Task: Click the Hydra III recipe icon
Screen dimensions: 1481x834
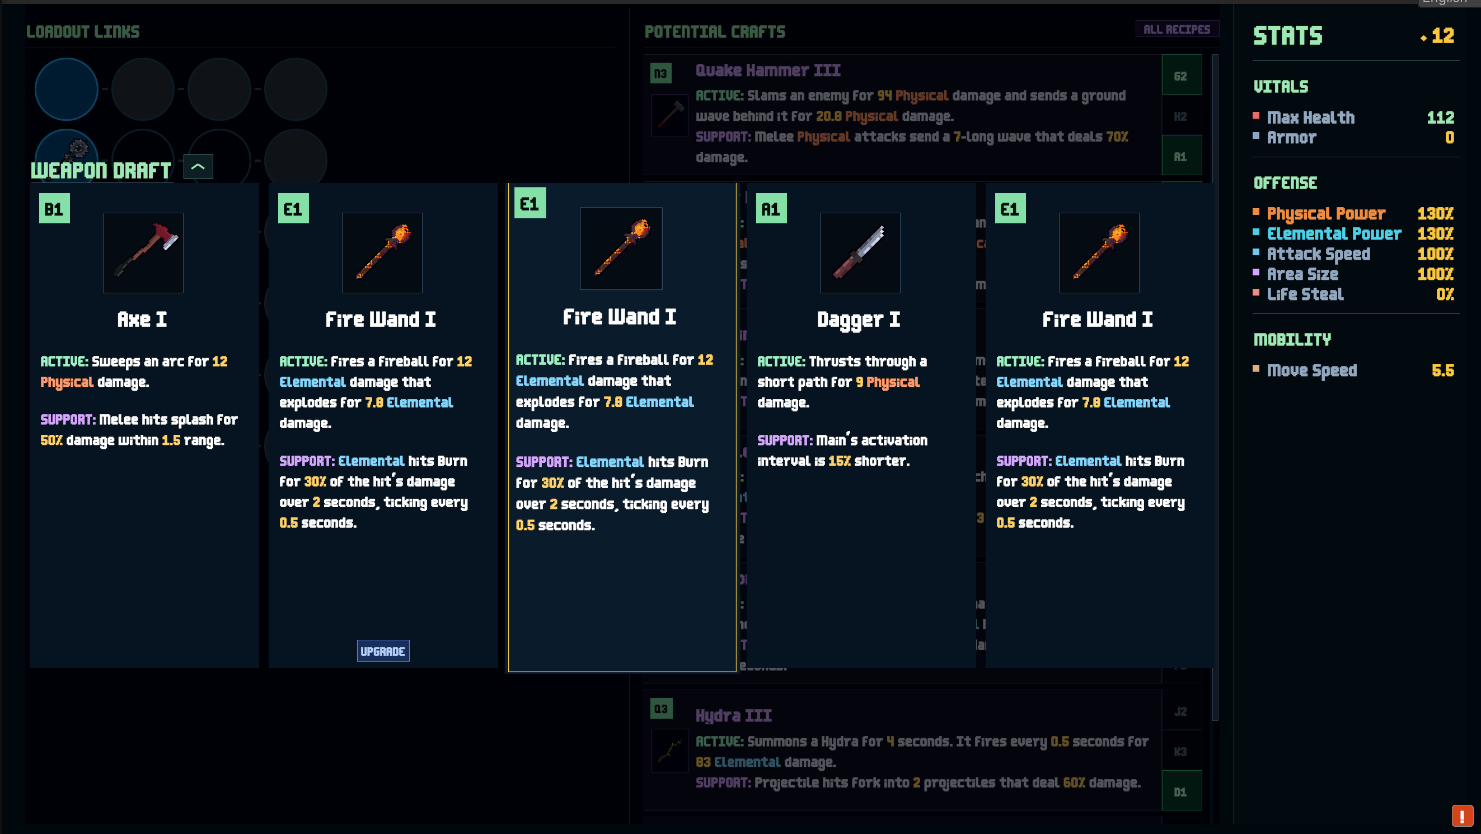Action: pyautogui.click(x=670, y=750)
